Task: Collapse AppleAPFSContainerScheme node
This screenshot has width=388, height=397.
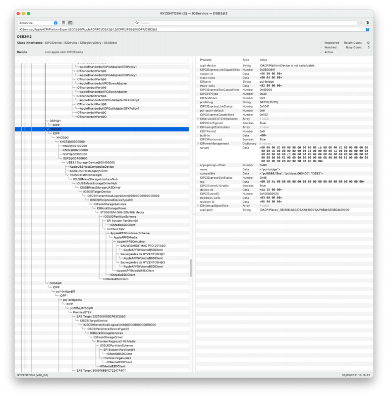Action: [108, 233]
